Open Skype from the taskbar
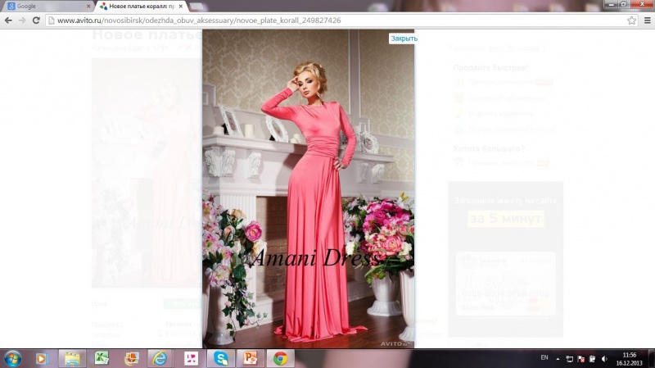The height and width of the screenshot is (368, 655). pyautogui.click(x=220, y=358)
